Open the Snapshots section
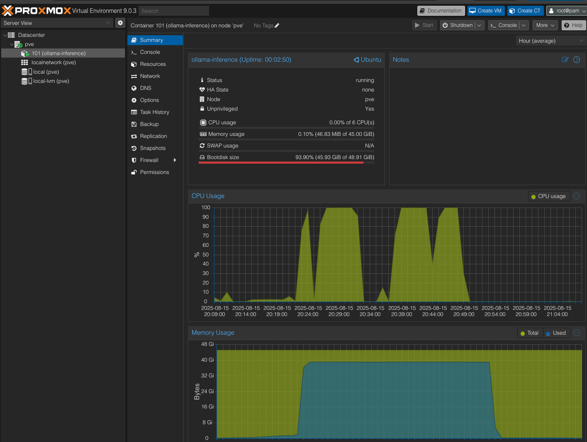This screenshot has height=442, width=587. pos(155,148)
